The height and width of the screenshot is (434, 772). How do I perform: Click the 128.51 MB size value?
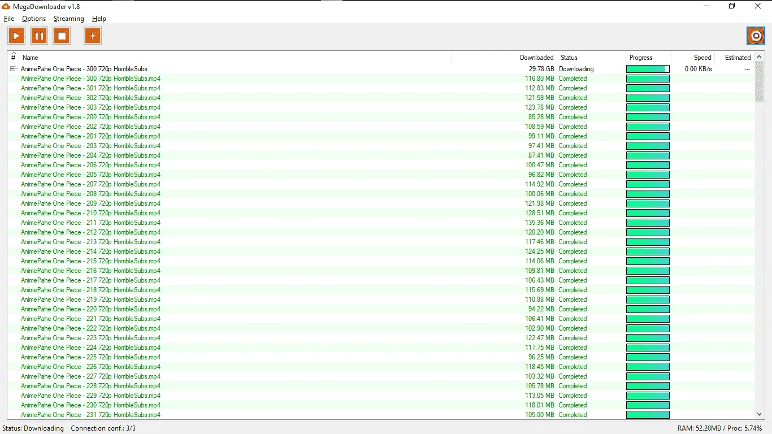[x=540, y=213]
